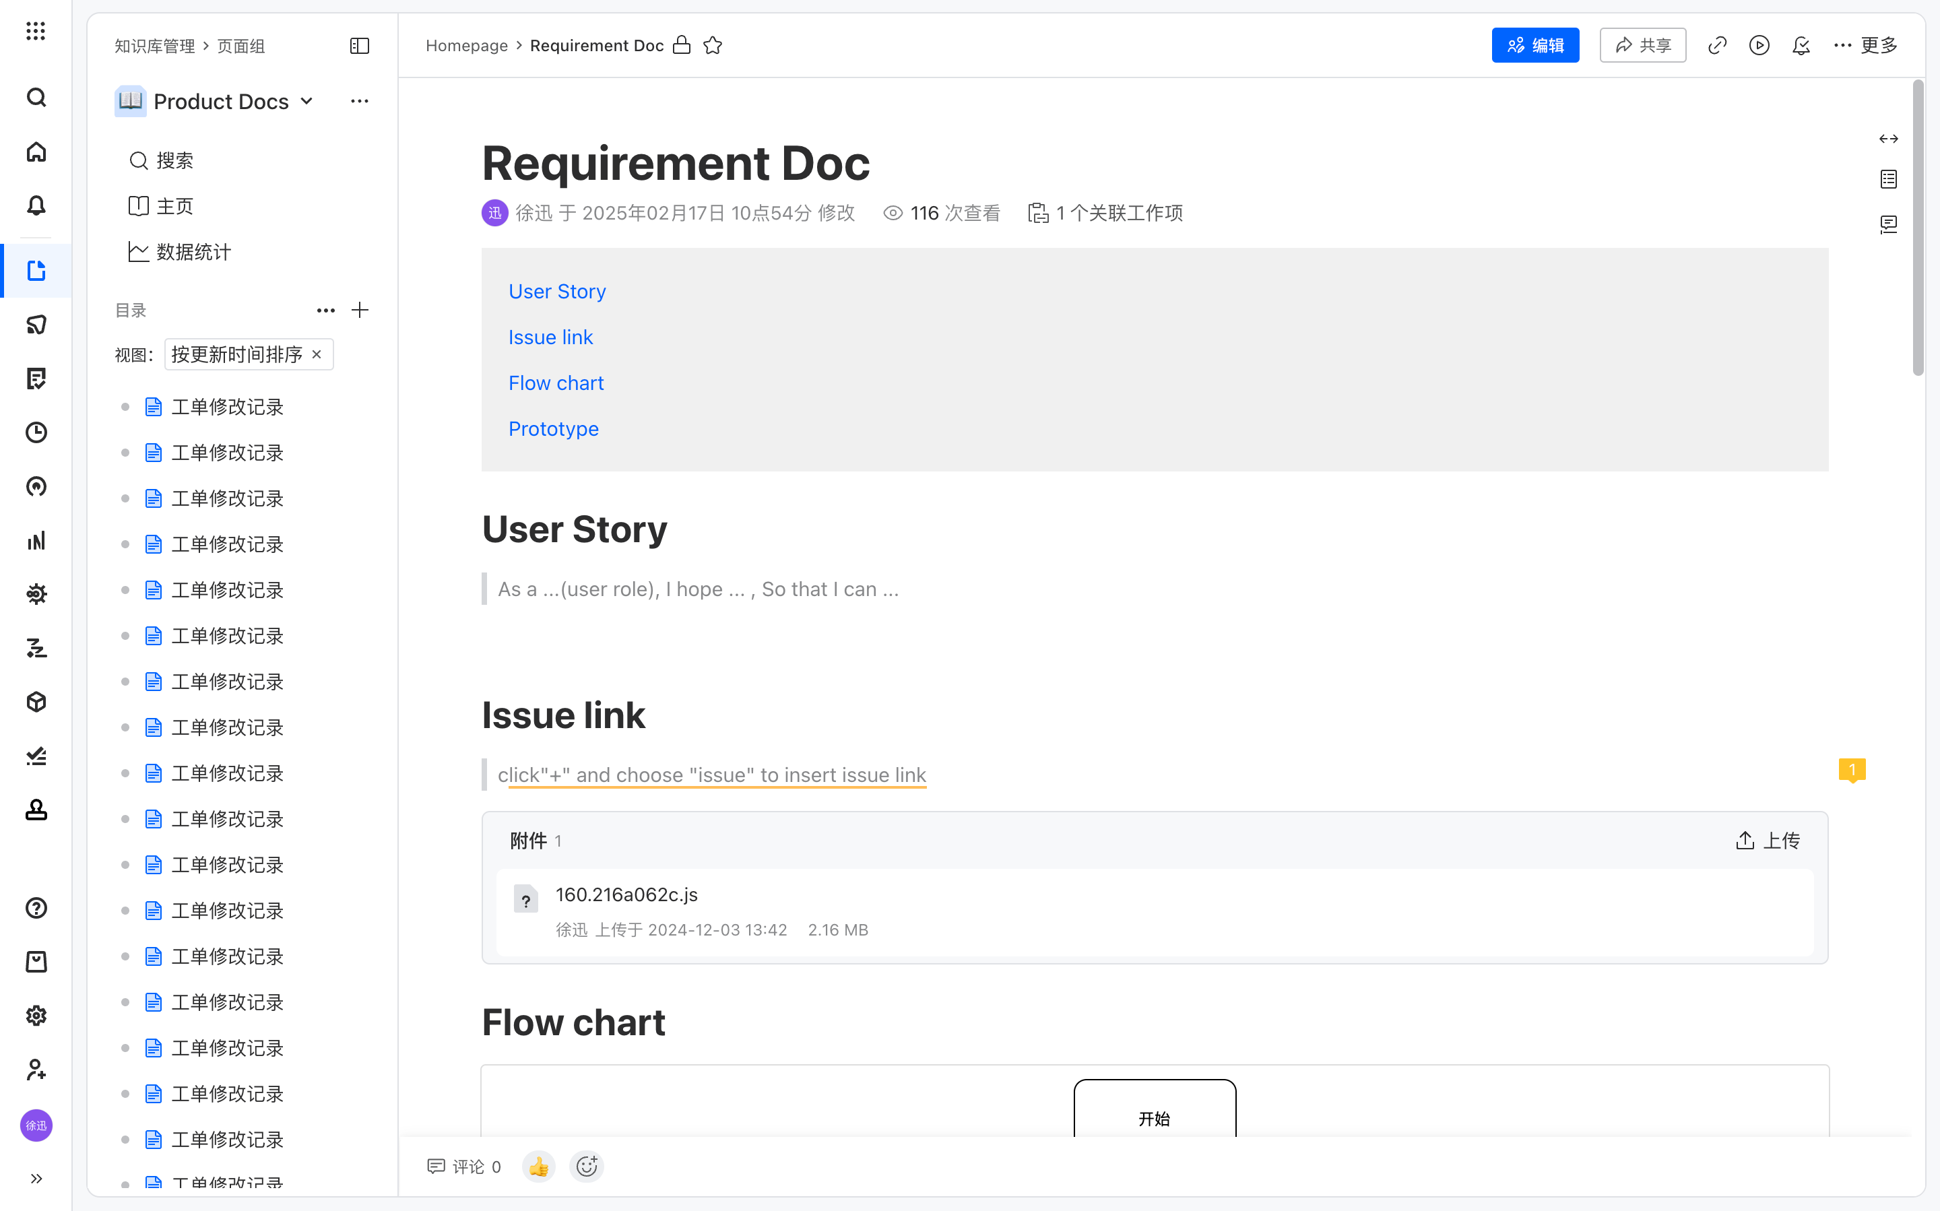Viewport: 1940px width, 1211px height.
Task: Open the comments panel icon on right
Action: 1889,224
